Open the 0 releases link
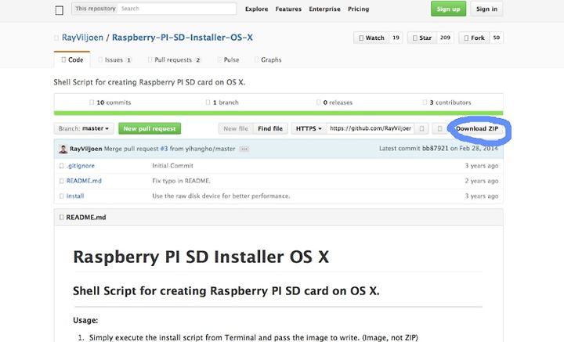The width and height of the screenshot is (564, 342). [x=334, y=103]
